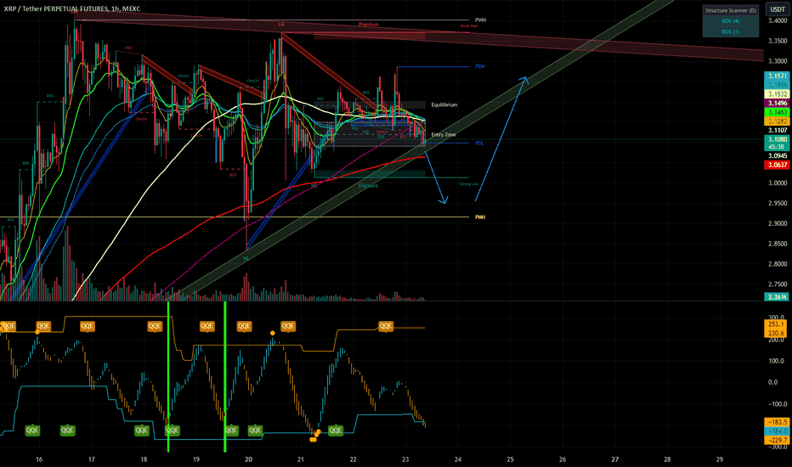
Task: Click the 45:38 candle countdown timer
Action: coord(778,147)
